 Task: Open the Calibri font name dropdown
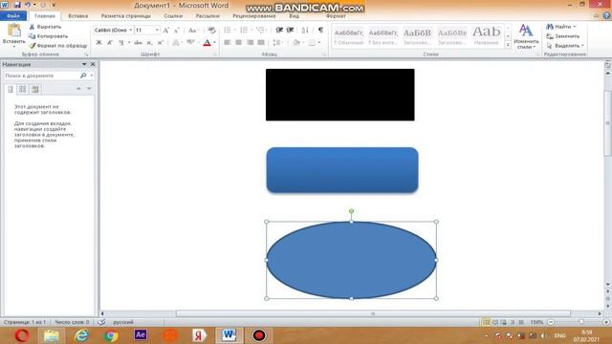click(130, 30)
